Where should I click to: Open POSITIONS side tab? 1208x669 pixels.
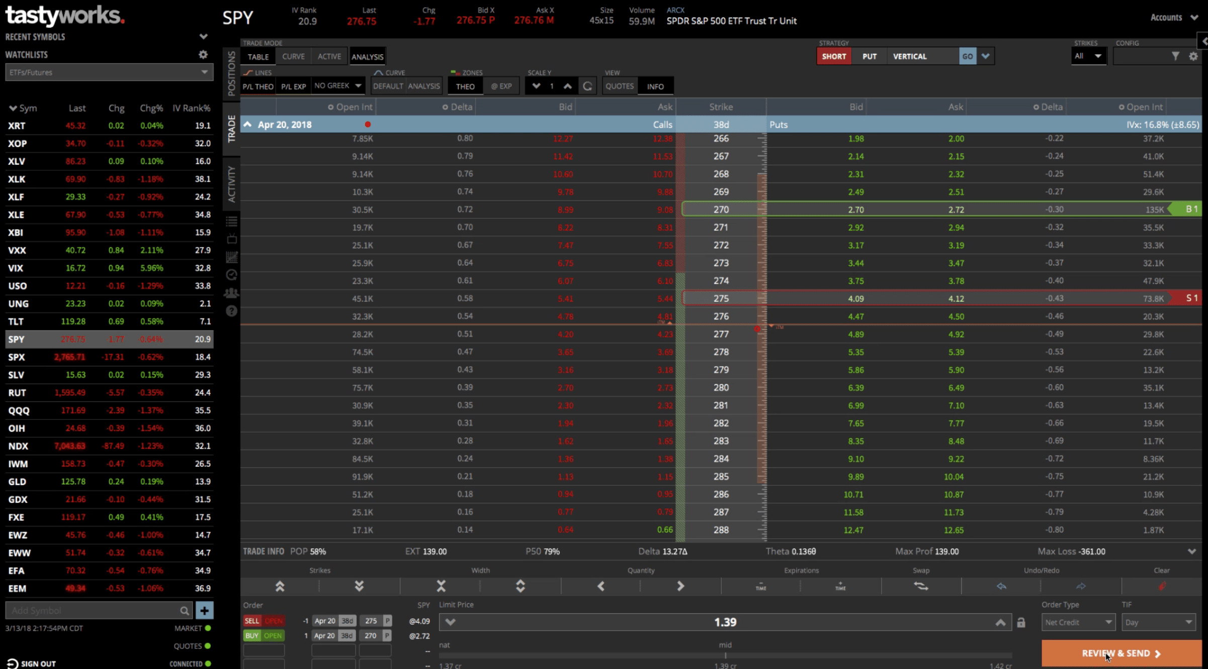click(231, 73)
